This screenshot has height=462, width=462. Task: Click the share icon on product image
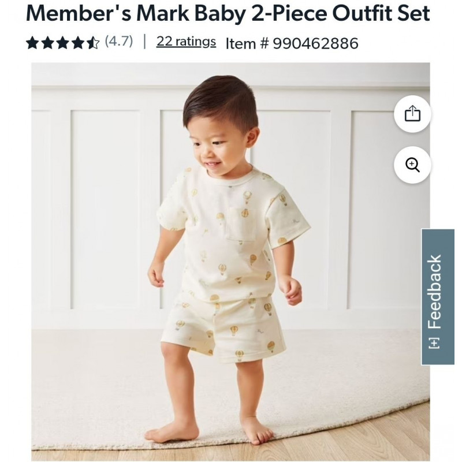(412, 113)
